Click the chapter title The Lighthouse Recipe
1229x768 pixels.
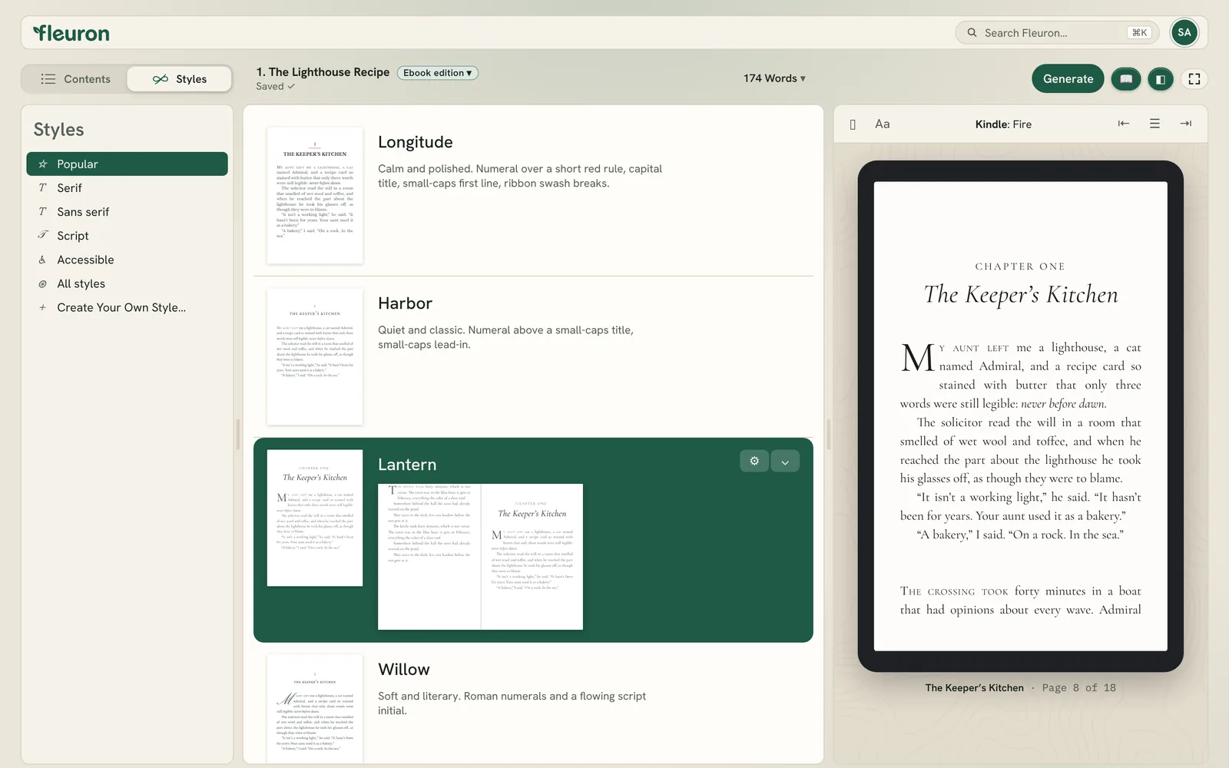coord(323,72)
